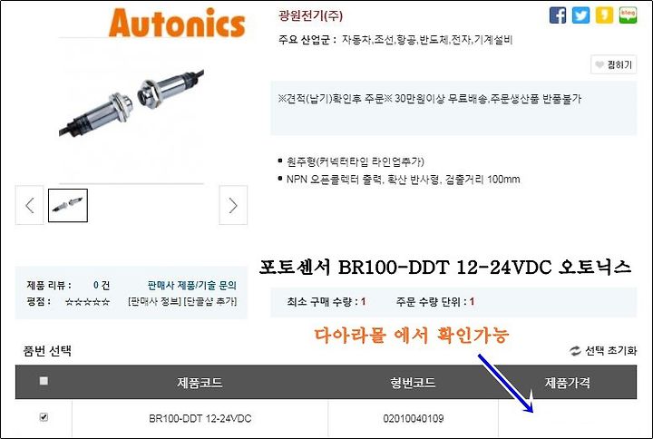
Task: Click the 단골샵 추가 link
Action: point(210,301)
